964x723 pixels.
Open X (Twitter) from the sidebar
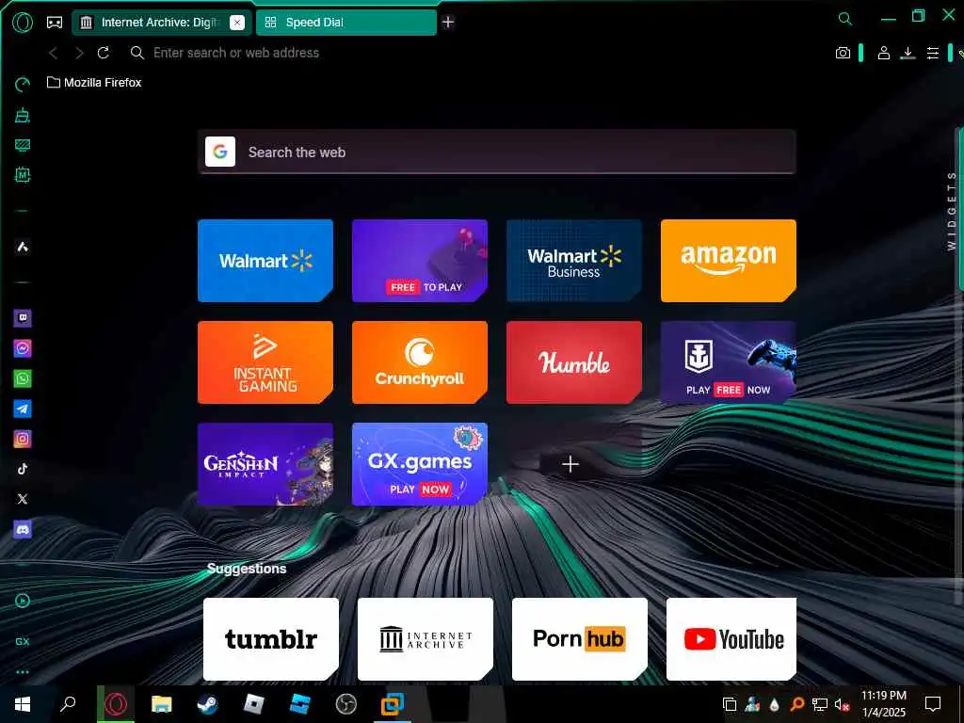pos(23,499)
